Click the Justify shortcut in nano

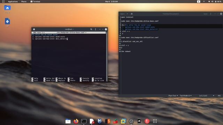click(84, 81)
